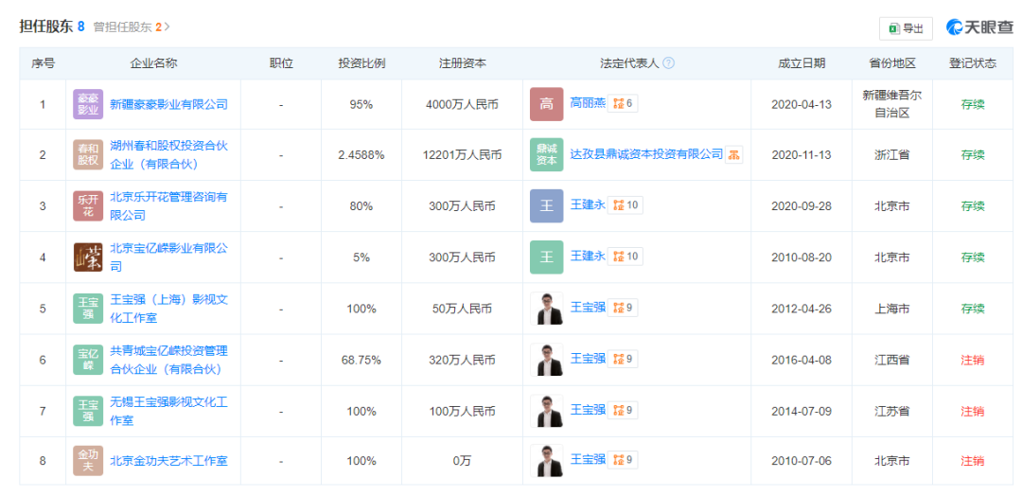Click the 北京宝亿嵘影业 brown logo thumbnail
This screenshot has width=1022, height=496.
click(x=88, y=257)
